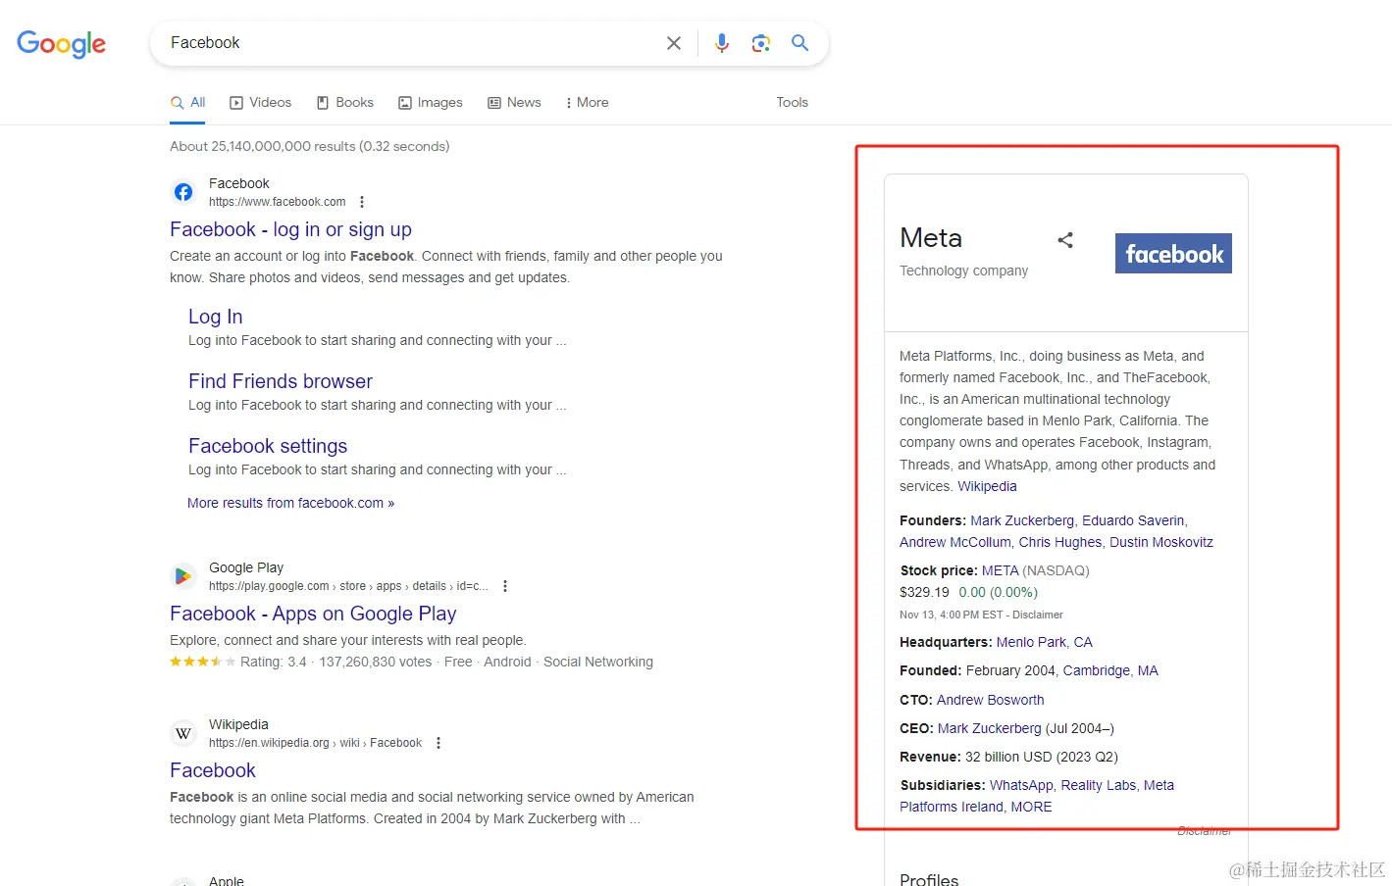The image size is (1392, 886).
Task: Click the Wikipedia W favicon
Action: click(x=183, y=733)
